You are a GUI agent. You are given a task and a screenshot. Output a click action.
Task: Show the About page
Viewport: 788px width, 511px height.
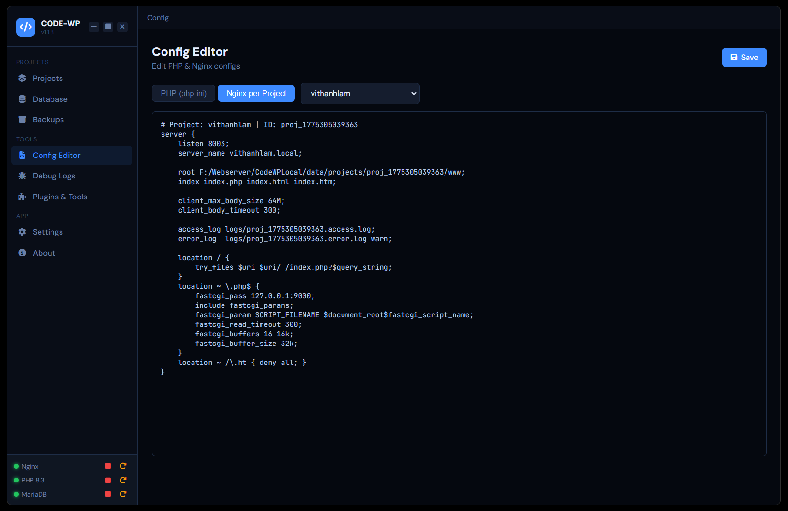point(44,253)
